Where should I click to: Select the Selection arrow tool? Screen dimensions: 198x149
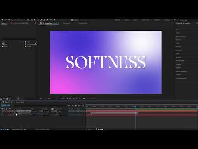pos(6,20)
